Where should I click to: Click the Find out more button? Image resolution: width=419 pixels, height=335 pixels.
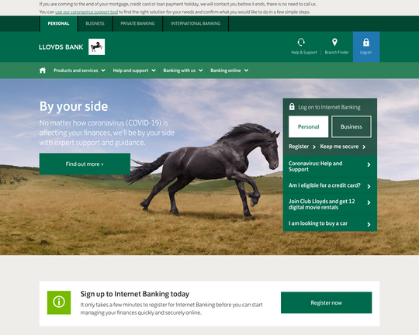(85, 164)
